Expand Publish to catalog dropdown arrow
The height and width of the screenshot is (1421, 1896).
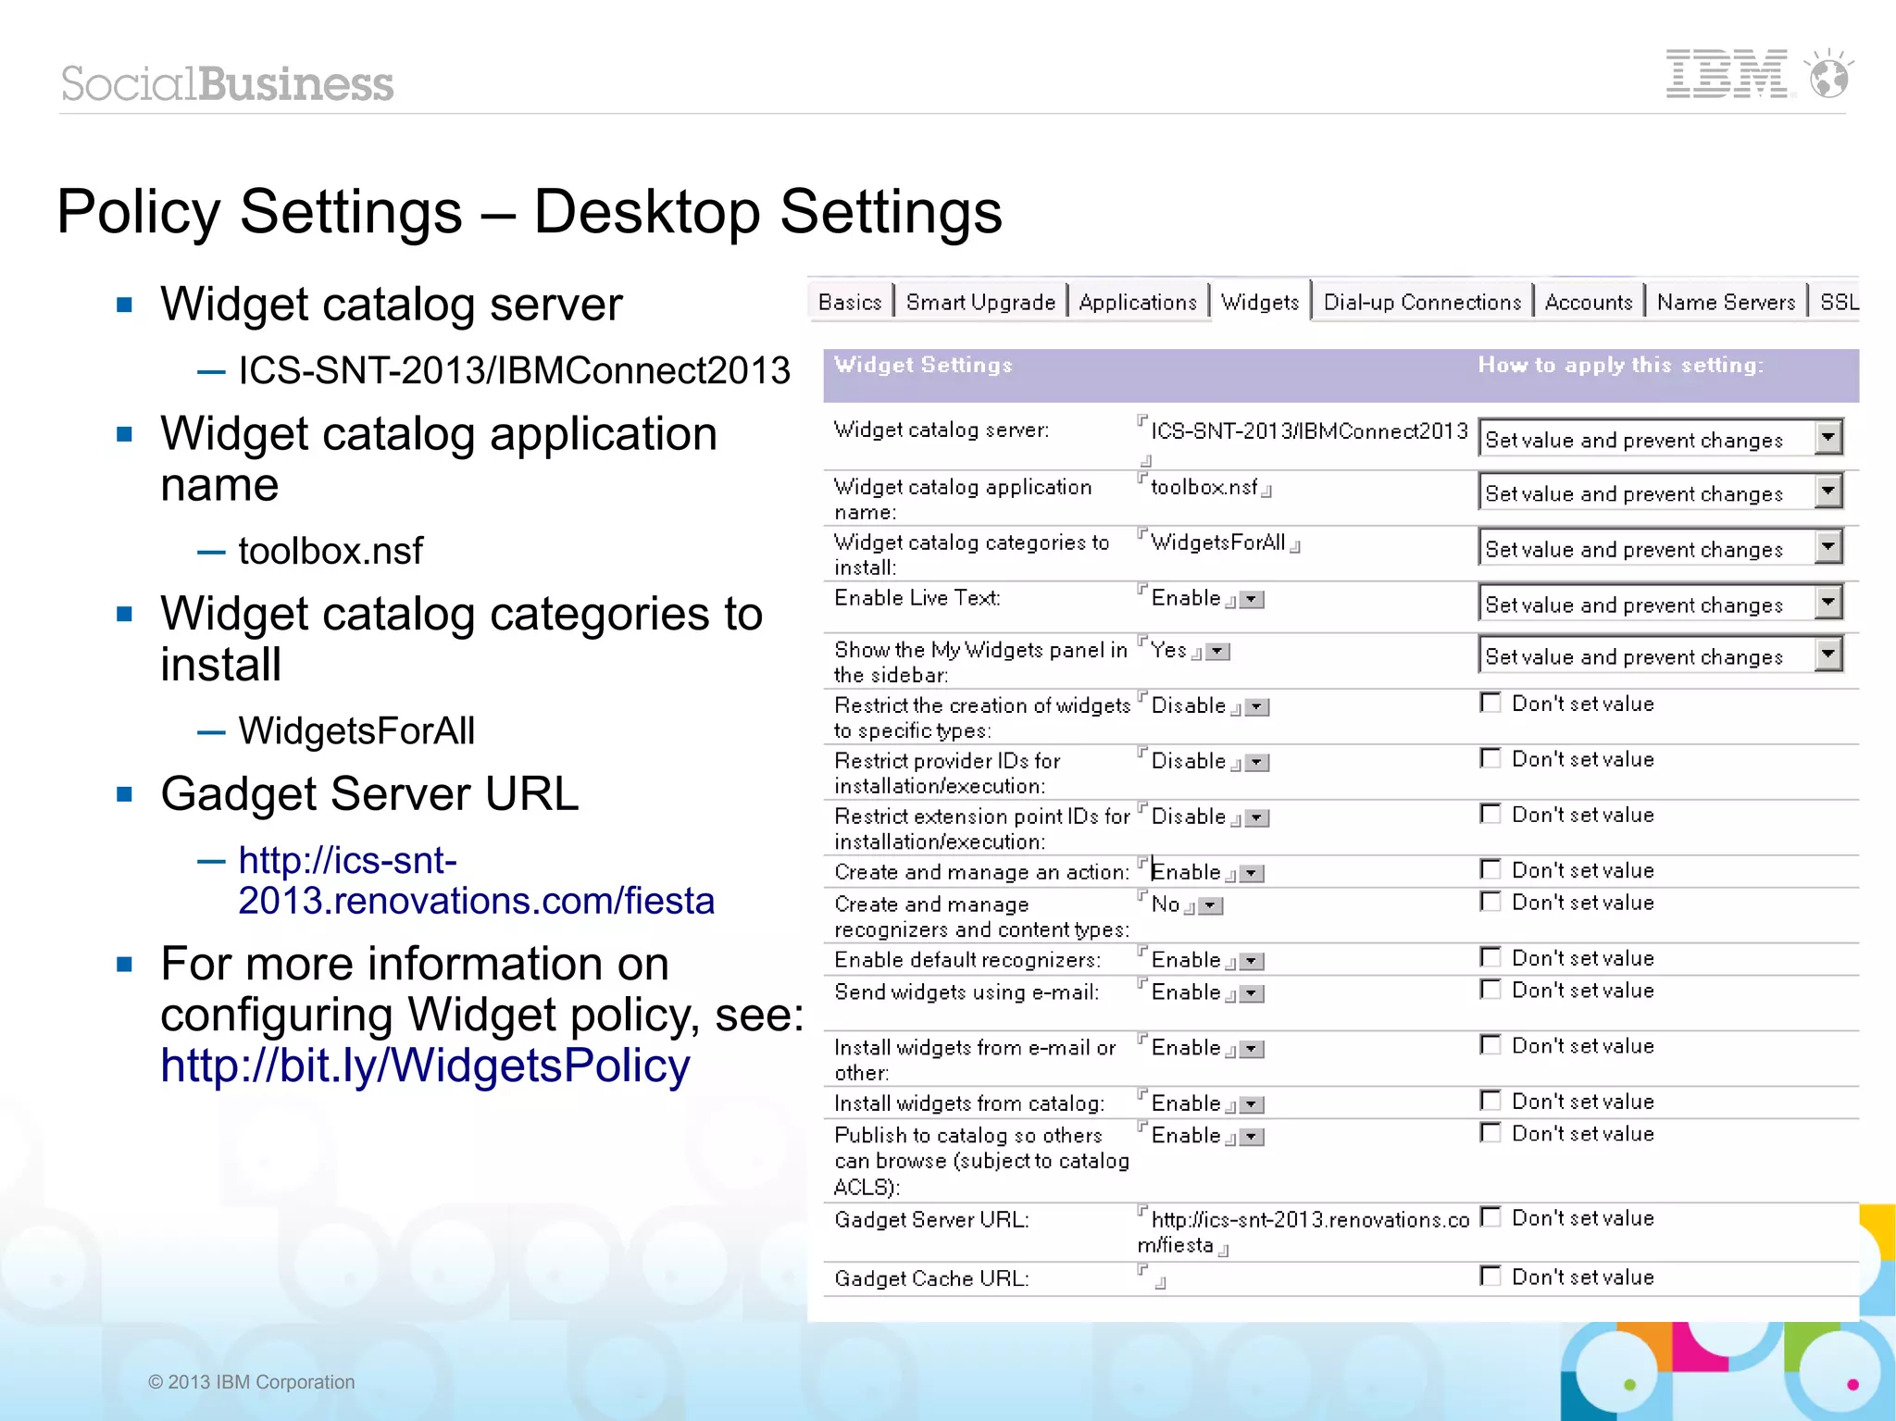1252,1138
